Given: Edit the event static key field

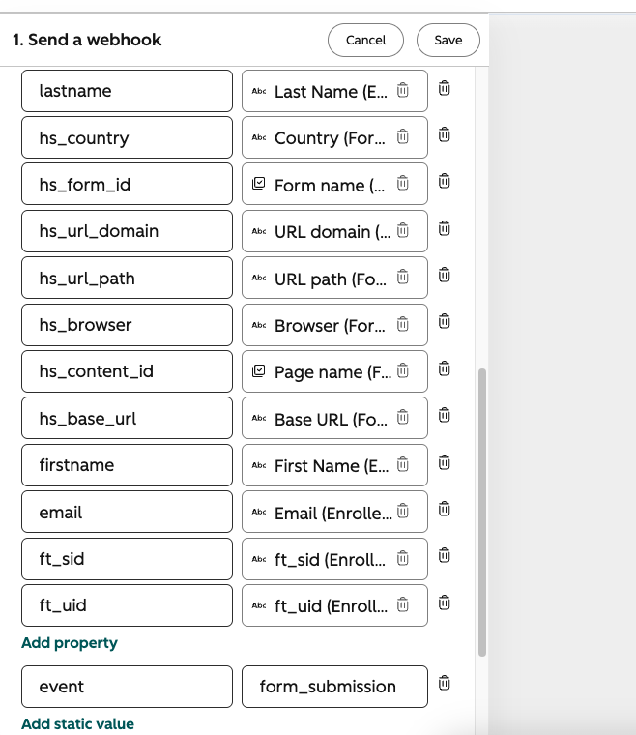Looking at the screenshot, I should [x=127, y=687].
